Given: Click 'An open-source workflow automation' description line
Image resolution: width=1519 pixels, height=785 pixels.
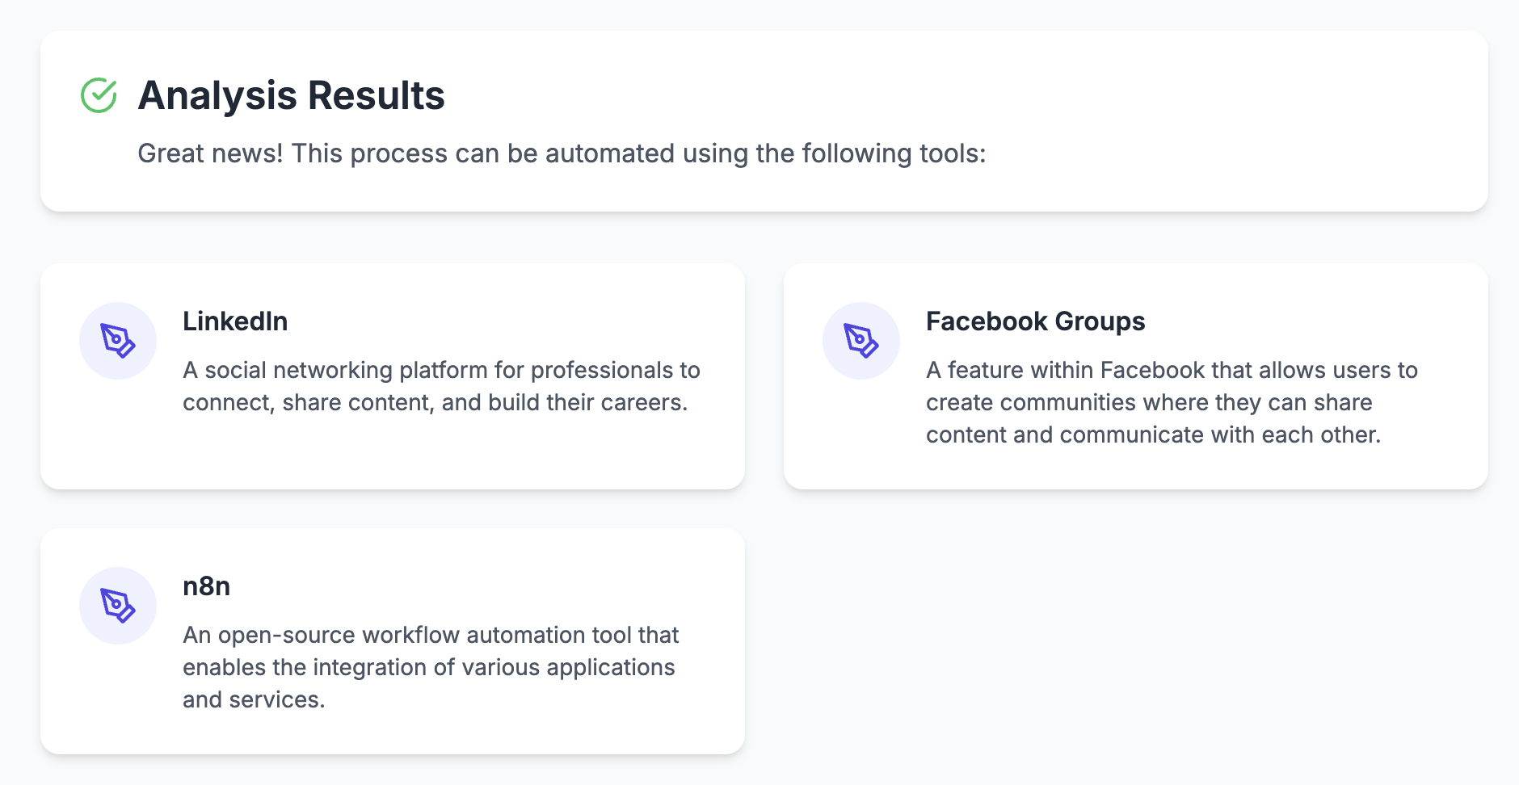Looking at the screenshot, I should click(431, 635).
